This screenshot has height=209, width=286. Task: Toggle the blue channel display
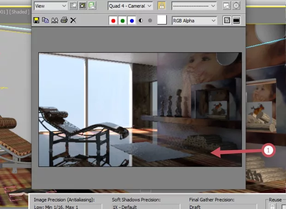pos(132,21)
